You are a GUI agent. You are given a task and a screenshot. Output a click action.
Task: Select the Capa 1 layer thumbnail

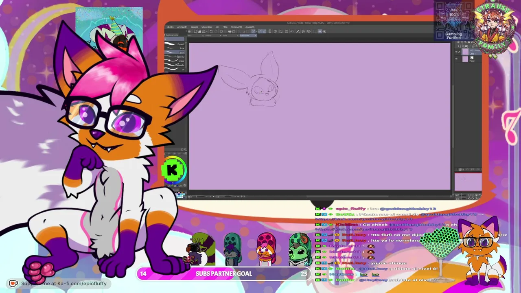pos(465,52)
